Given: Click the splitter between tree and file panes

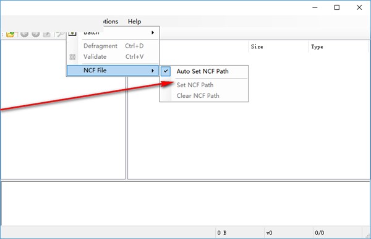Looking at the screenshot, I should coord(126,128).
